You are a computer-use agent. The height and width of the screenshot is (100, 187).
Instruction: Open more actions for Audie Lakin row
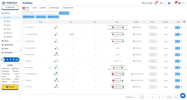click(182, 61)
